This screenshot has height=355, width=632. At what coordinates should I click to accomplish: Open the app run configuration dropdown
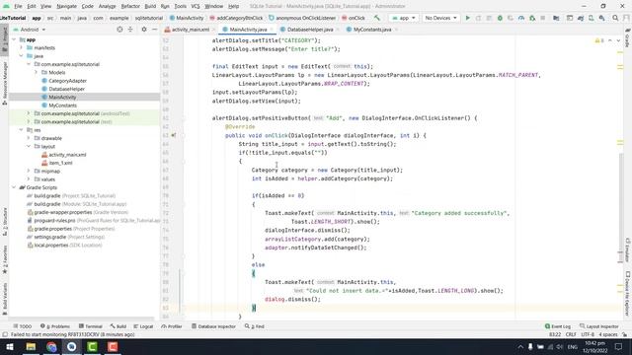404,18
